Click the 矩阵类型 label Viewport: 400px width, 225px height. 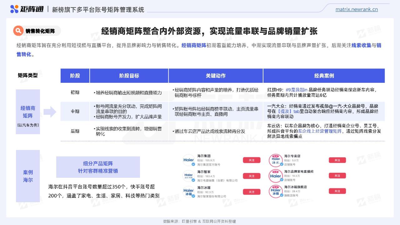pos(27,75)
